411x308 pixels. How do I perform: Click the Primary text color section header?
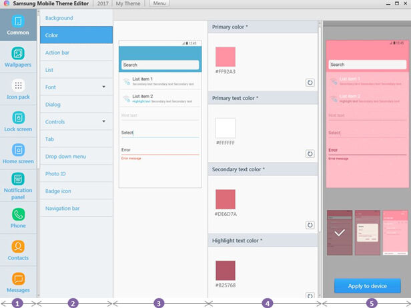263,98
